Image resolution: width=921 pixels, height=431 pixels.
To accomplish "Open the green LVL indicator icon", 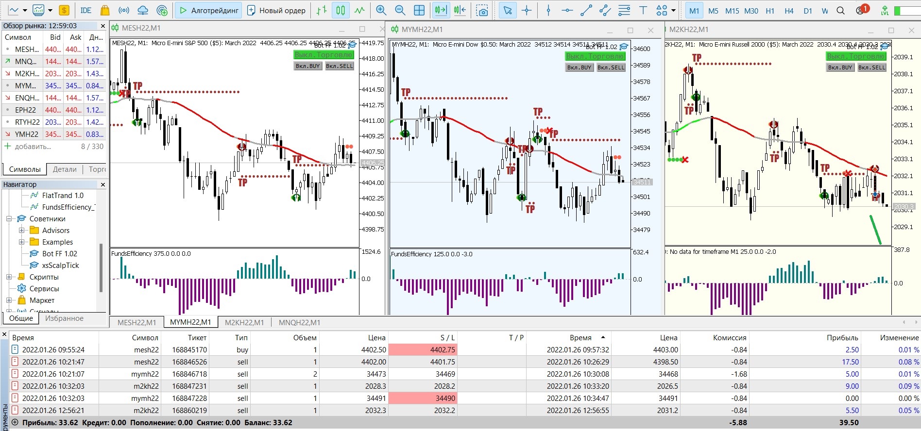I will click(x=885, y=10).
